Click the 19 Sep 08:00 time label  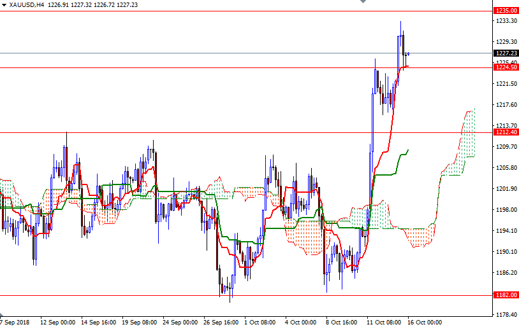pyautogui.click(x=139, y=323)
